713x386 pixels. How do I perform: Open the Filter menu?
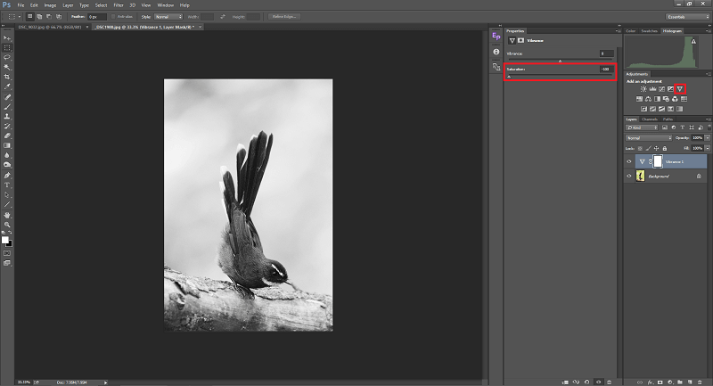pos(119,4)
